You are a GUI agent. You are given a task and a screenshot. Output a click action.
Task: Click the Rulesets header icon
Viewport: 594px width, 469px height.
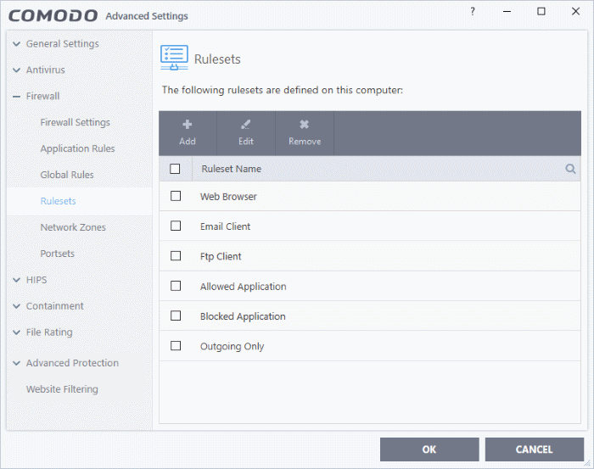coord(174,58)
